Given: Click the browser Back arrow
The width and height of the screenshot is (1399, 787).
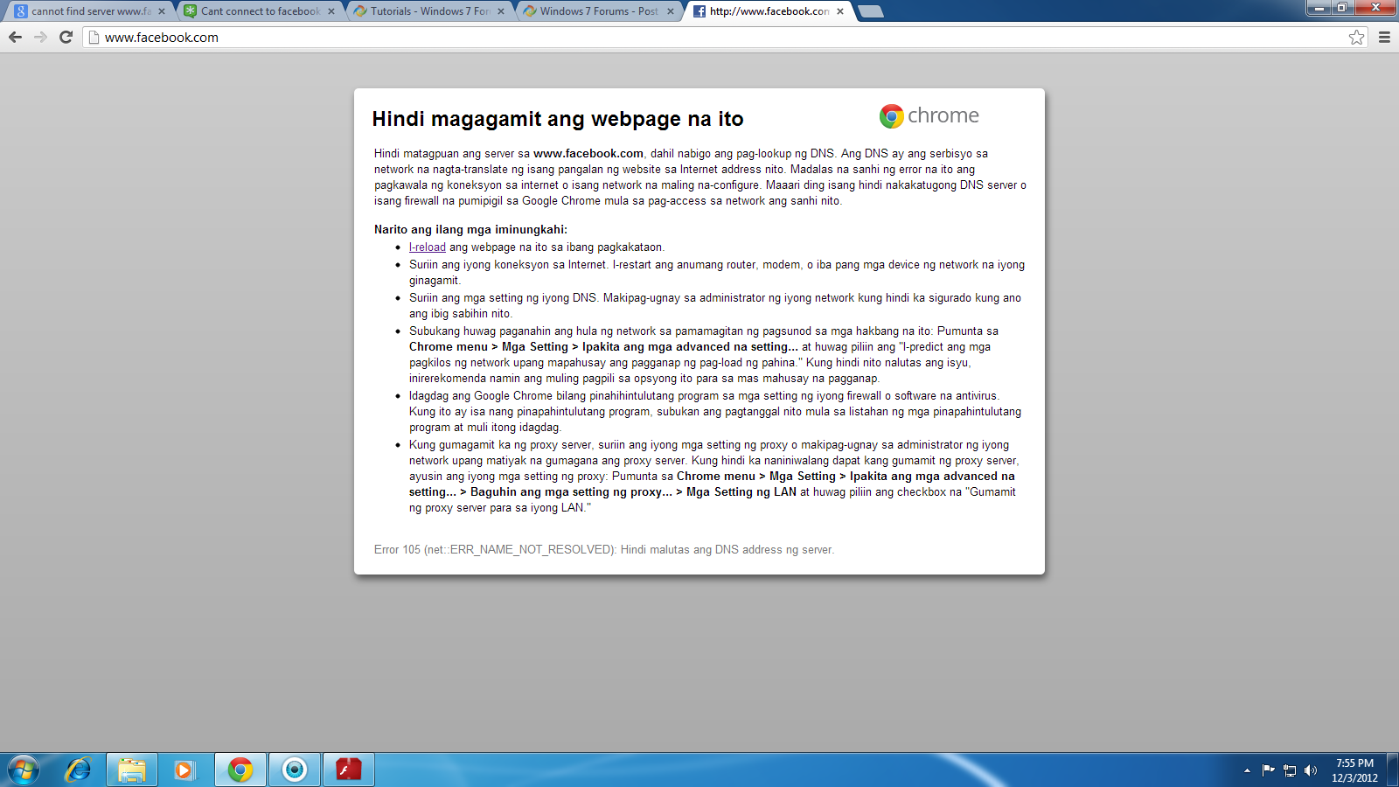Looking at the screenshot, I should coord(15,37).
